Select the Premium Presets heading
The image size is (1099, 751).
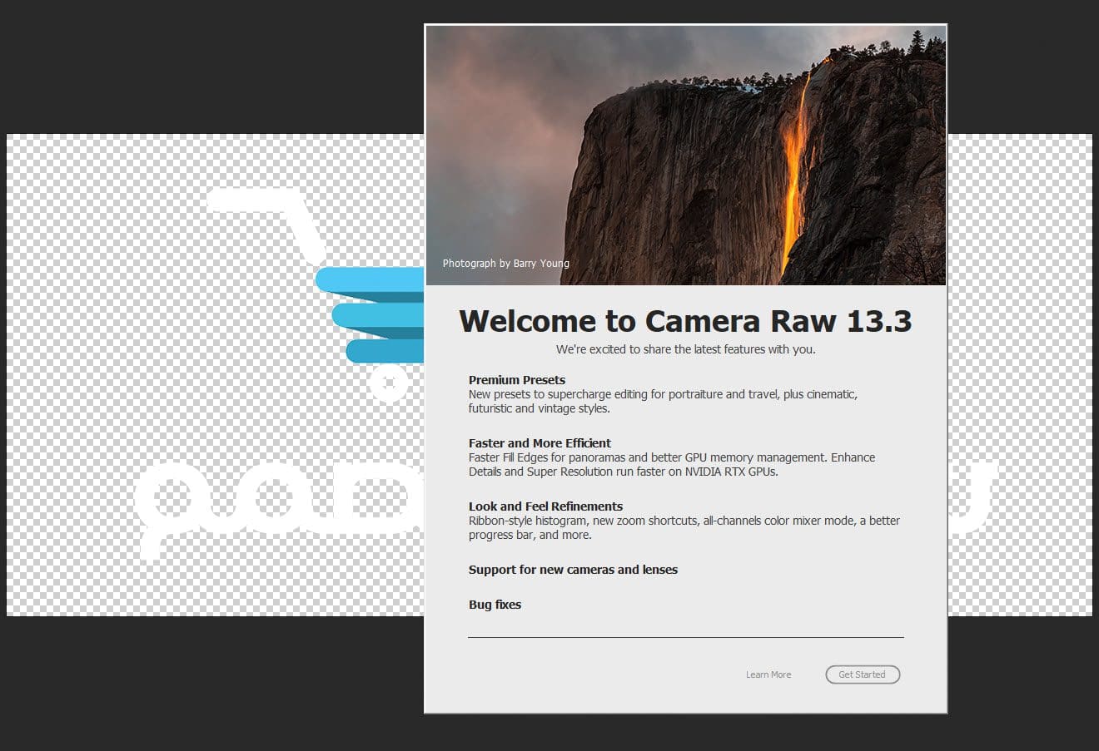[x=516, y=380]
